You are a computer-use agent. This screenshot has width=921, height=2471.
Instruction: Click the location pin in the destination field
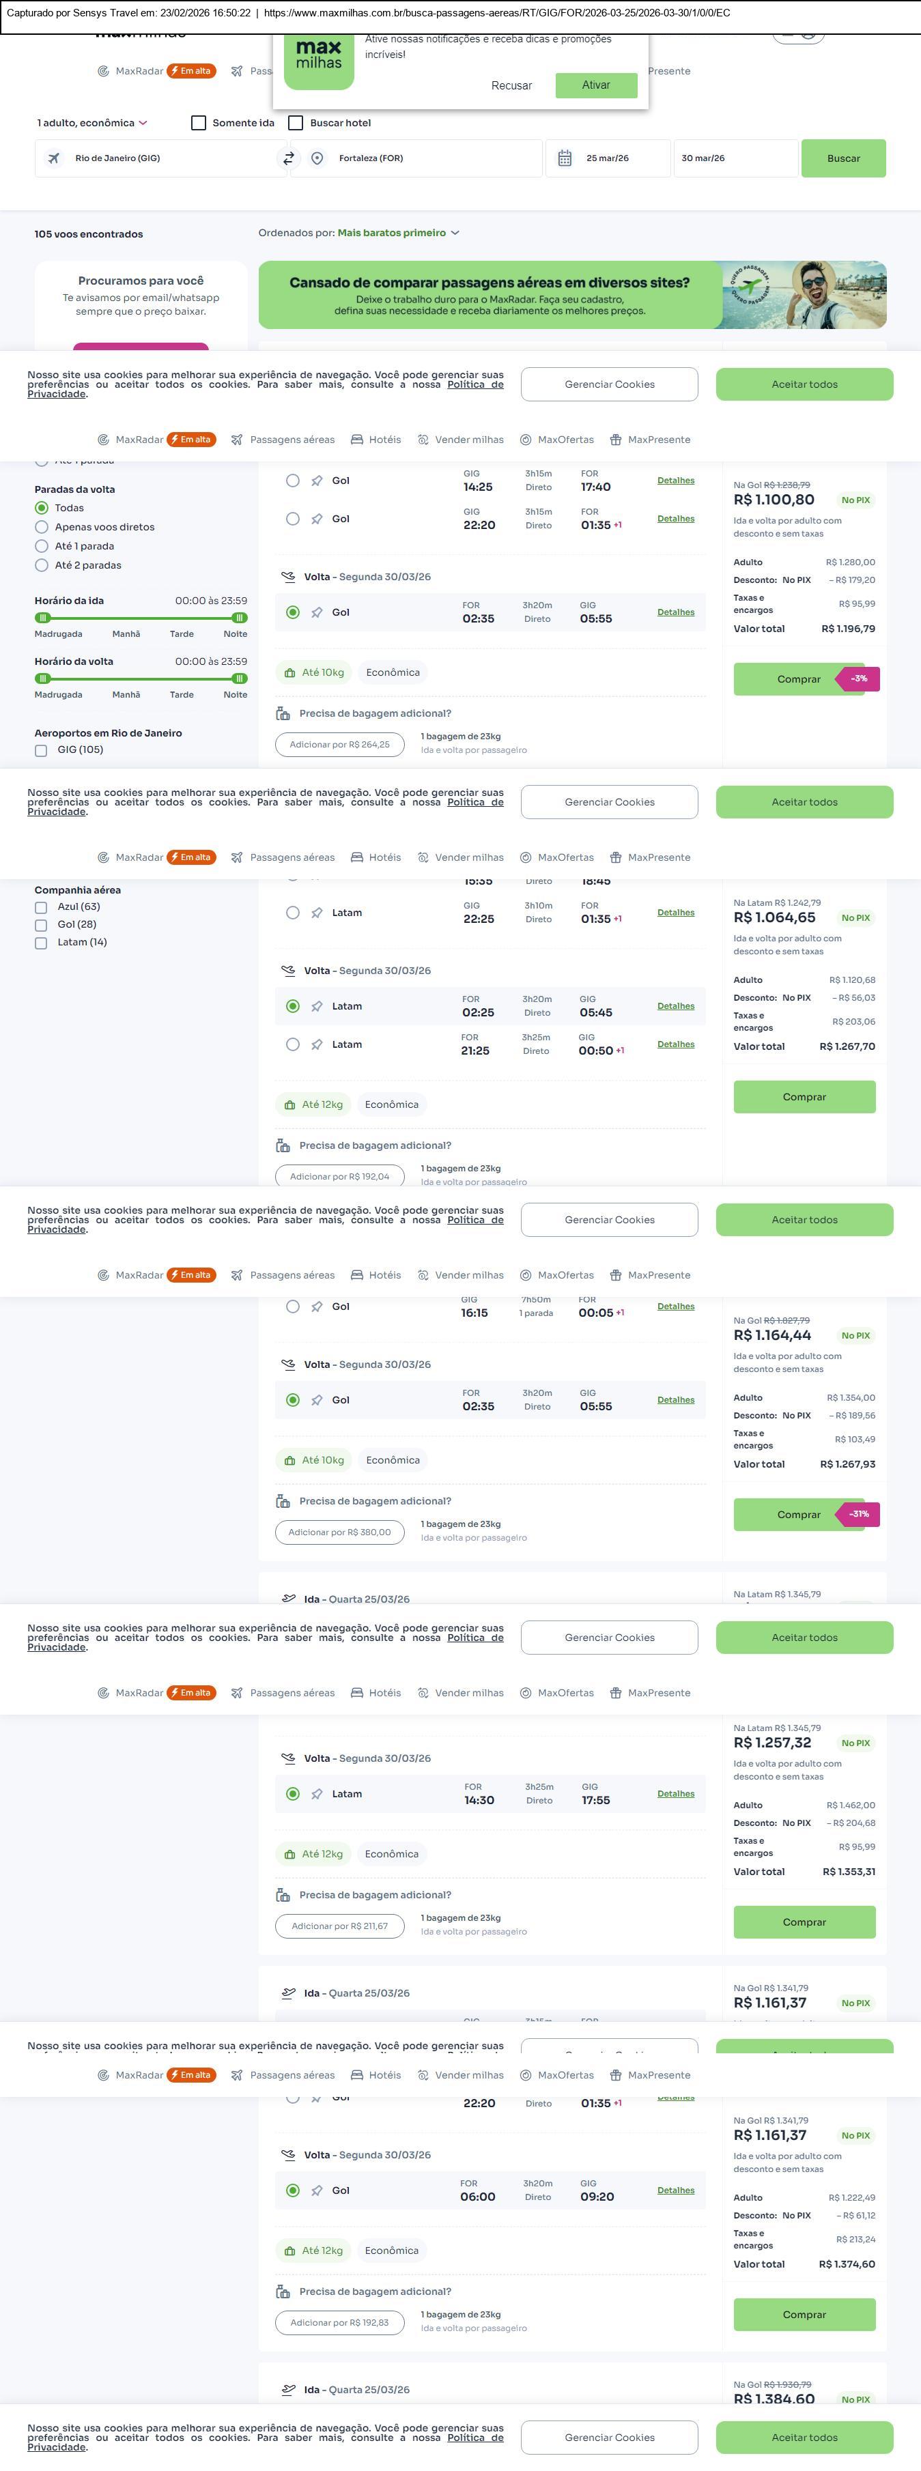[x=317, y=158]
